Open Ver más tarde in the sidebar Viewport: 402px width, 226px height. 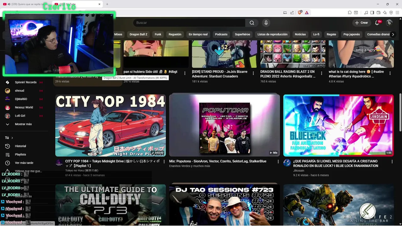pos(24,163)
